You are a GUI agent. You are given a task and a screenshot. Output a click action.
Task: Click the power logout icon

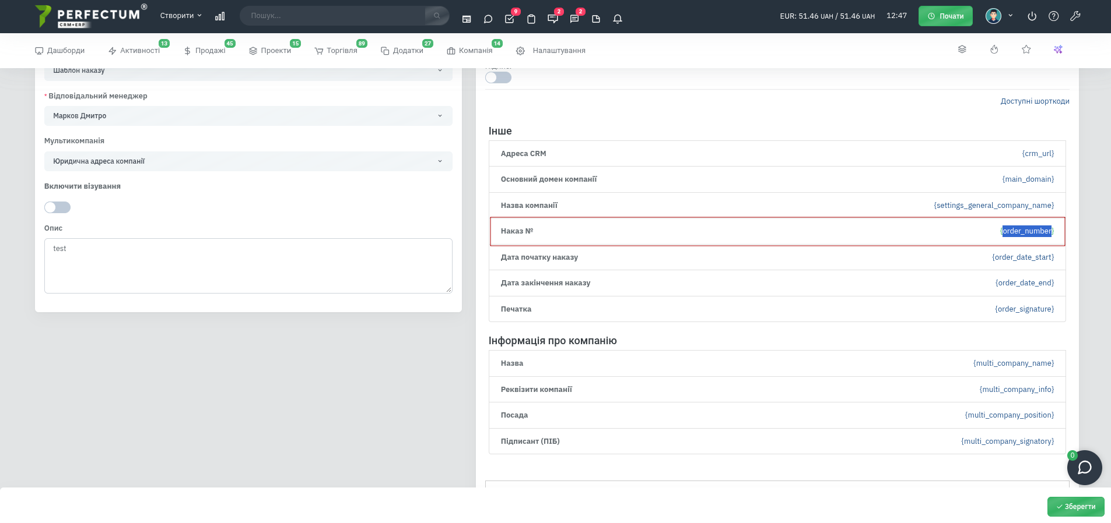pyautogui.click(x=1032, y=16)
